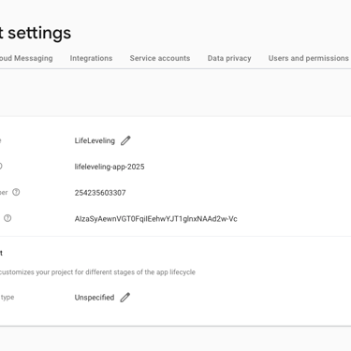Open the Users and permissions tab
This screenshot has height=351, width=351.
[309, 58]
